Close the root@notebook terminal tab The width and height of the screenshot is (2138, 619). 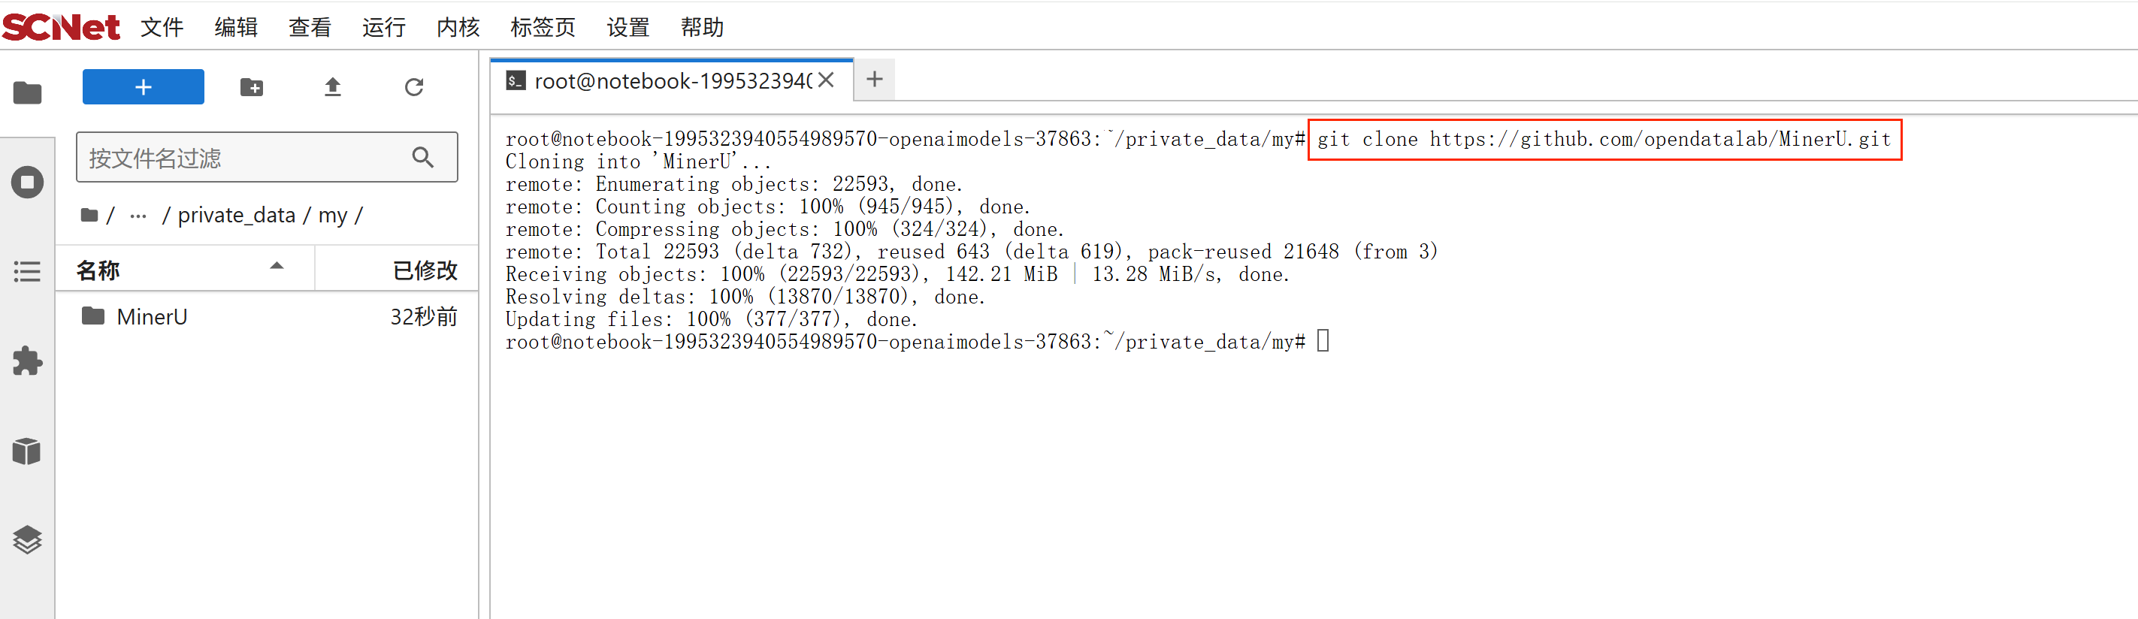click(826, 80)
